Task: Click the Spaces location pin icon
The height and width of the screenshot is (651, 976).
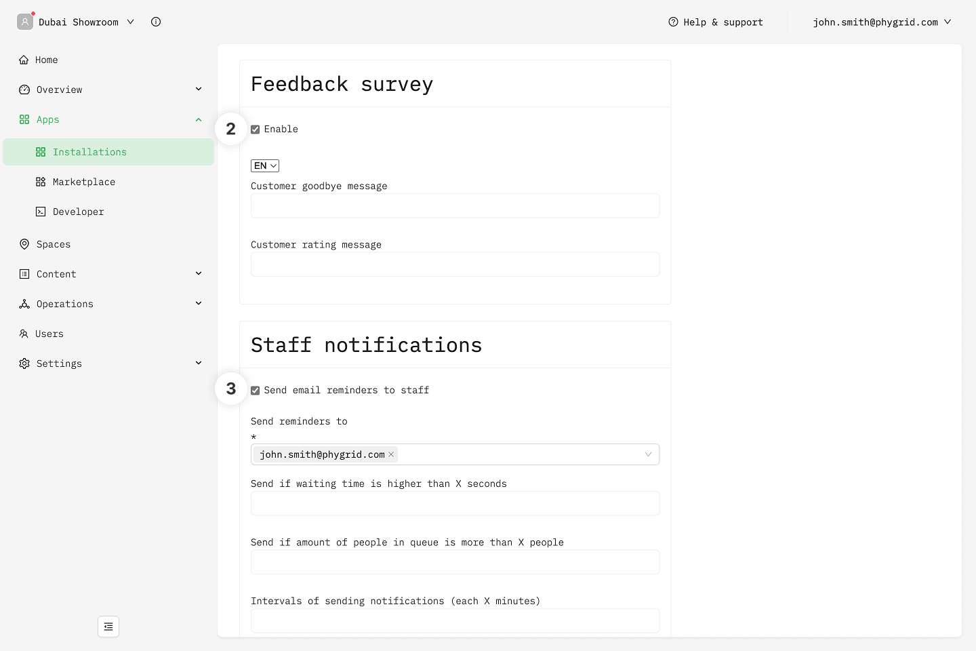Action: tap(24, 244)
